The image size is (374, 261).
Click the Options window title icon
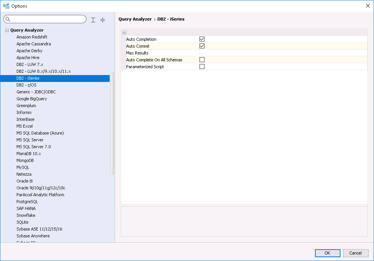[x=6, y=6]
